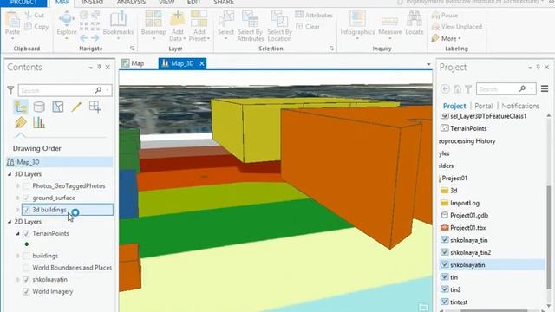Switch to the Map view tab
Viewport: 555px width, 312px height.
tap(133, 63)
